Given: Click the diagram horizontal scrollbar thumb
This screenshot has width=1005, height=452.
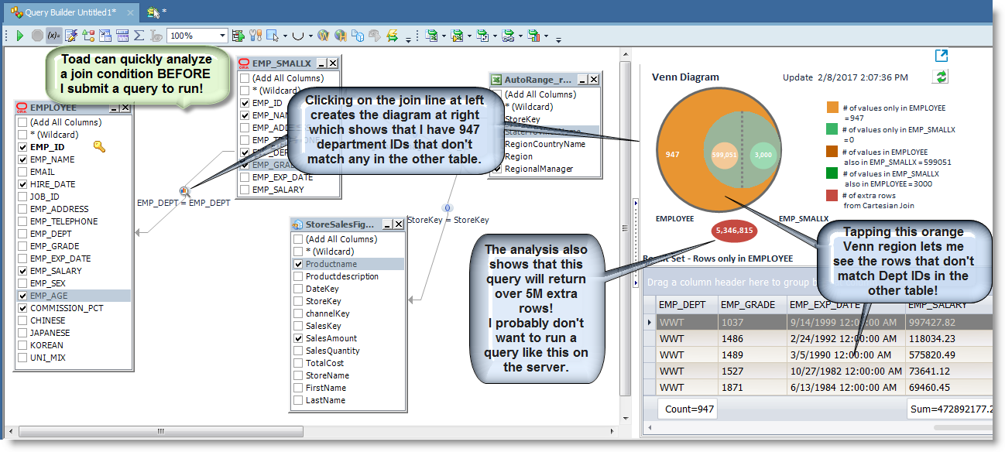Looking at the screenshot, I should [x=160, y=431].
